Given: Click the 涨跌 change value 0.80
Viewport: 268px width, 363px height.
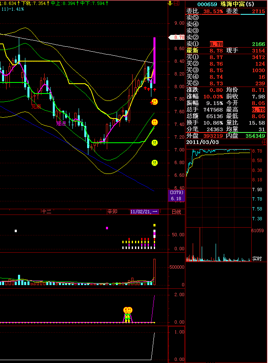Looking at the screenshot, I should [x=216, y=90].
